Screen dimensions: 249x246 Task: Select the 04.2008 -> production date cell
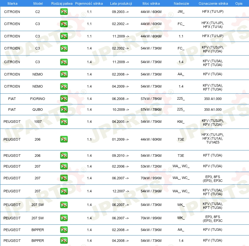tap(120, 241)
